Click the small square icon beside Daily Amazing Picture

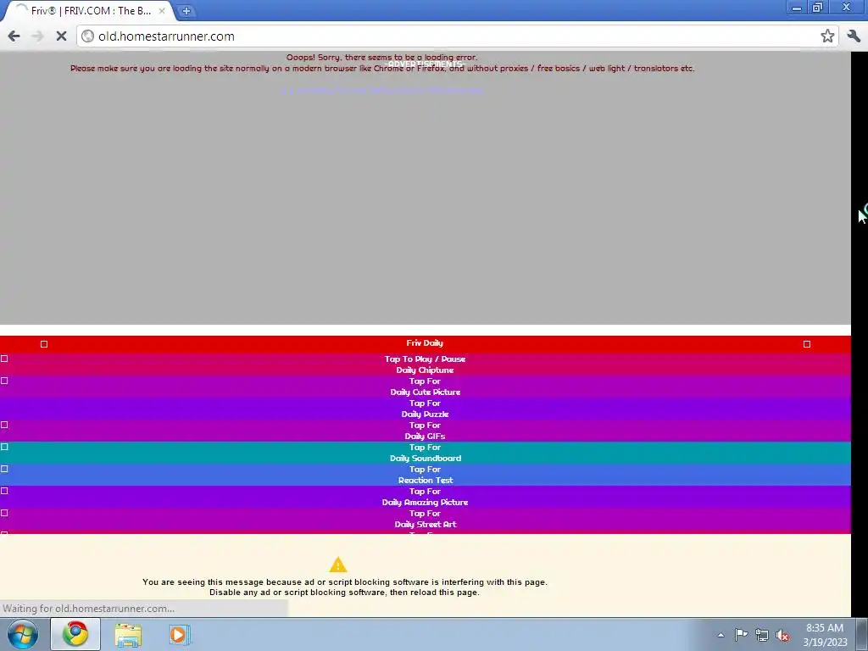(4, 491)
